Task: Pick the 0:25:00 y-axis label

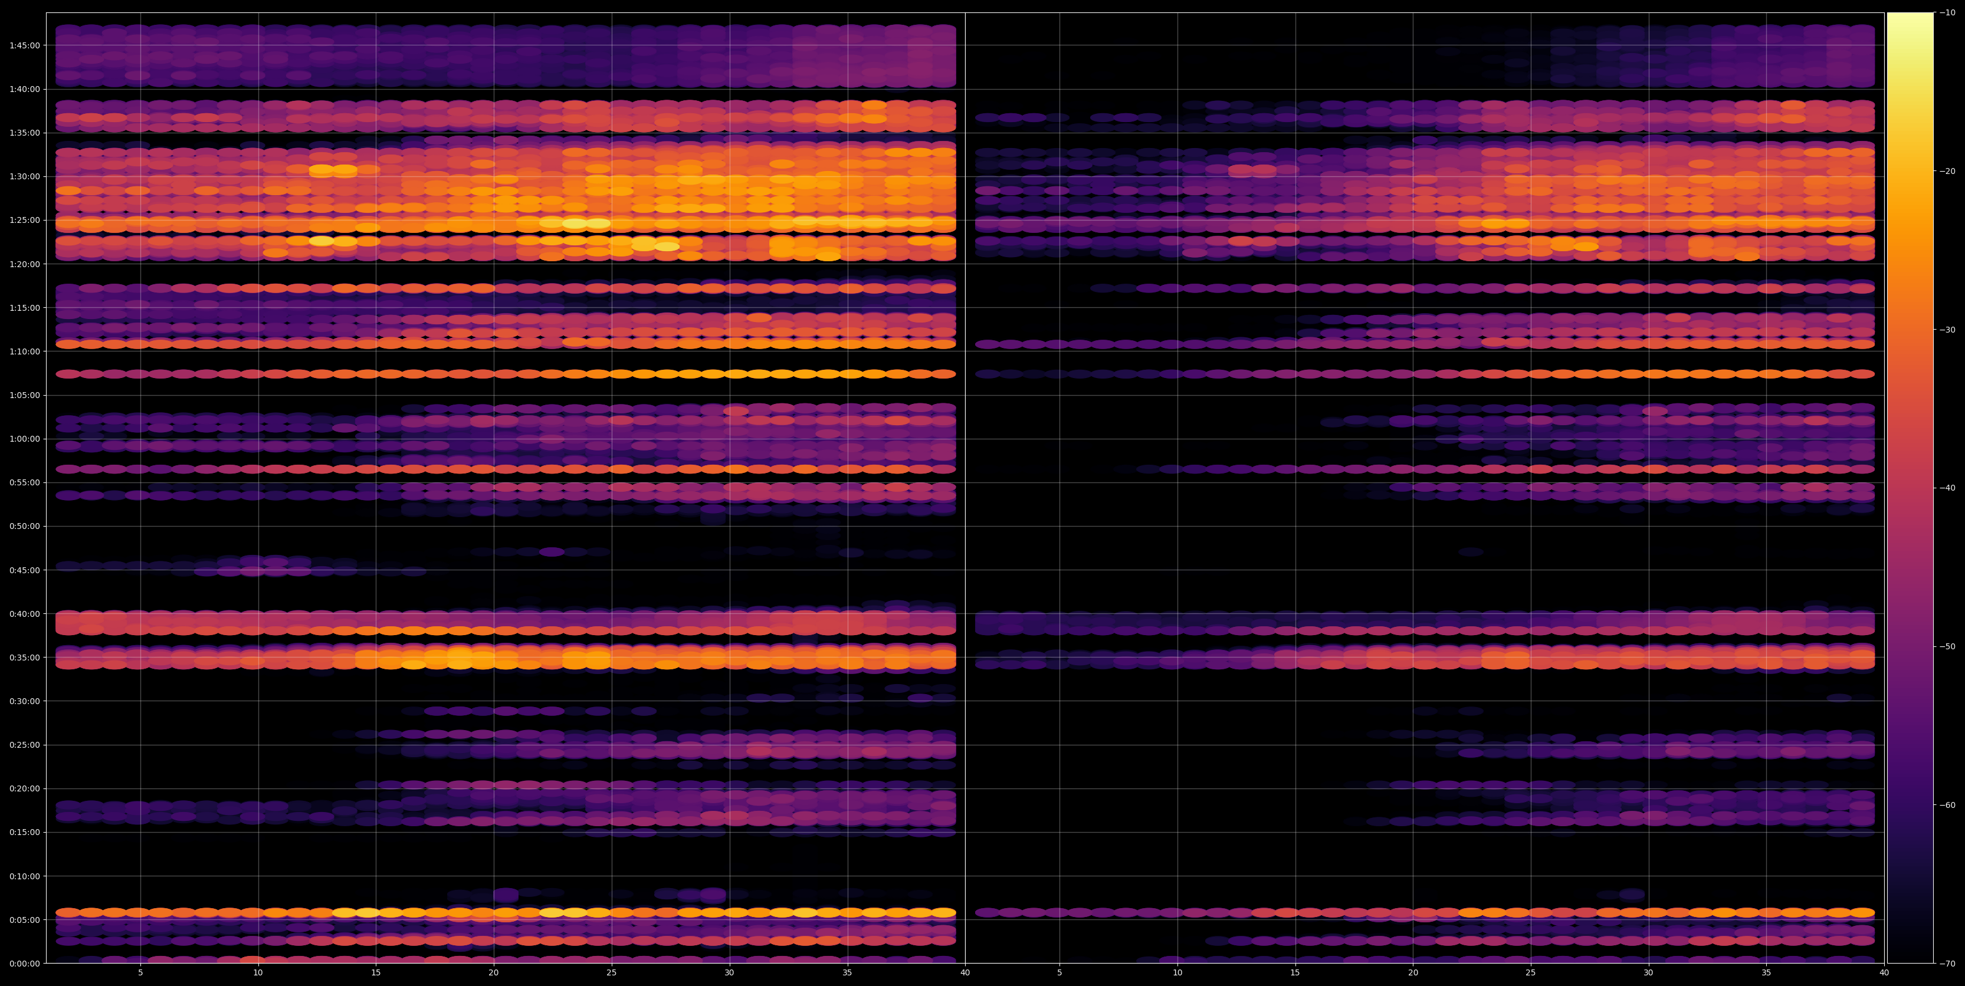Action: [24, 745]
